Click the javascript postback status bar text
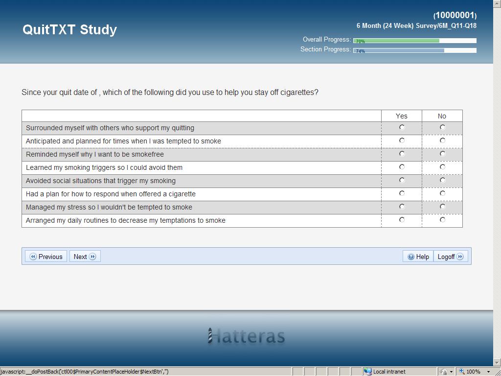Screen dimensions: 501x376 (84, 372)
